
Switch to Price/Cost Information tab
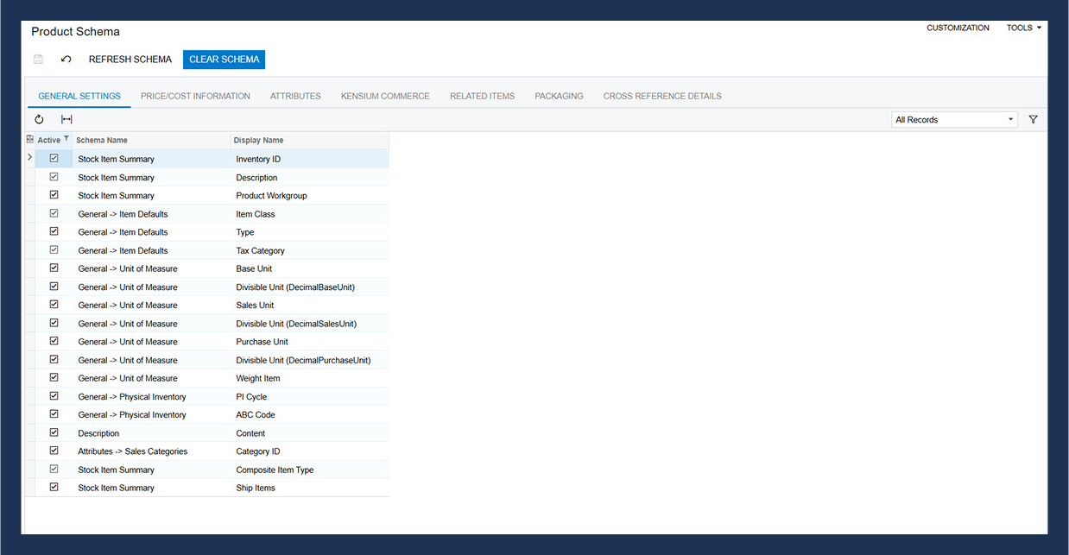click(195, 96)
